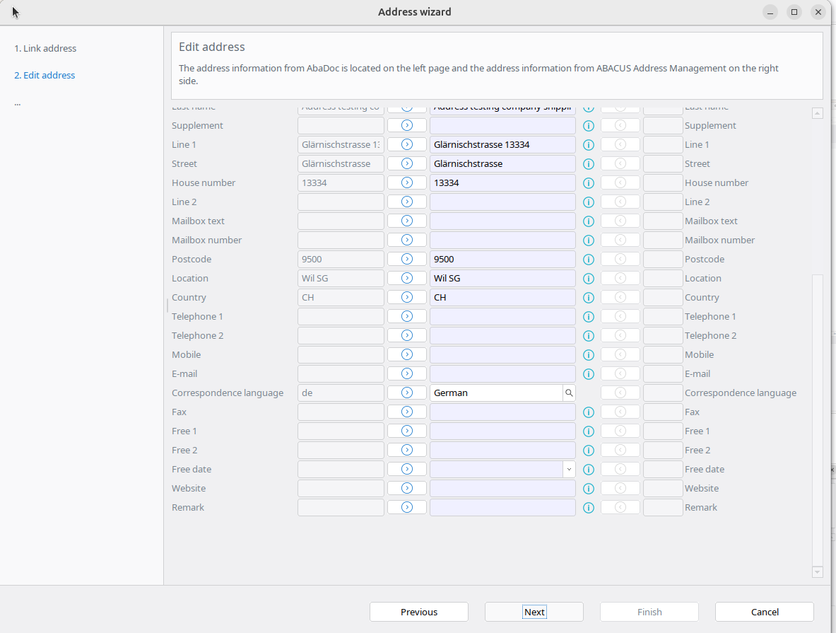Go to step 1 Link address

point(45,49)
